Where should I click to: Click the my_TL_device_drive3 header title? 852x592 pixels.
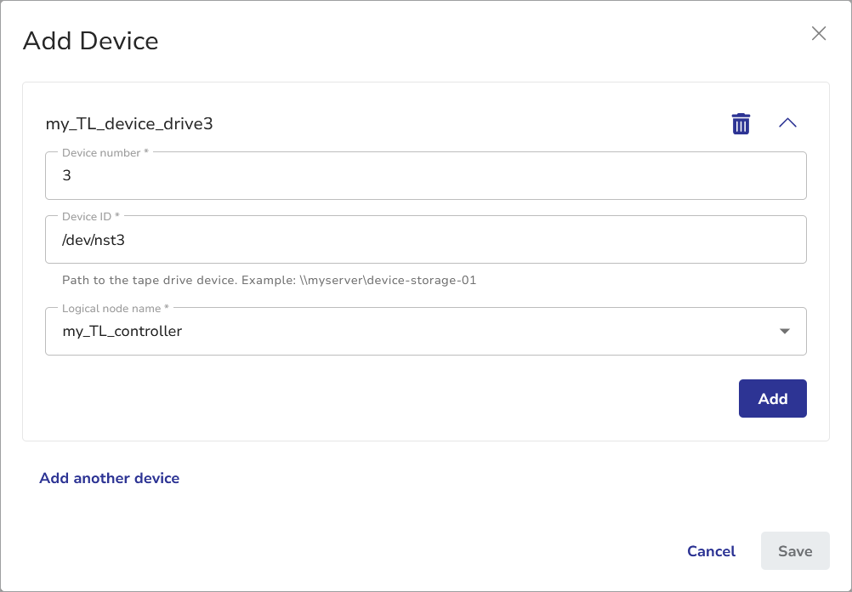[x=128, y=124]
